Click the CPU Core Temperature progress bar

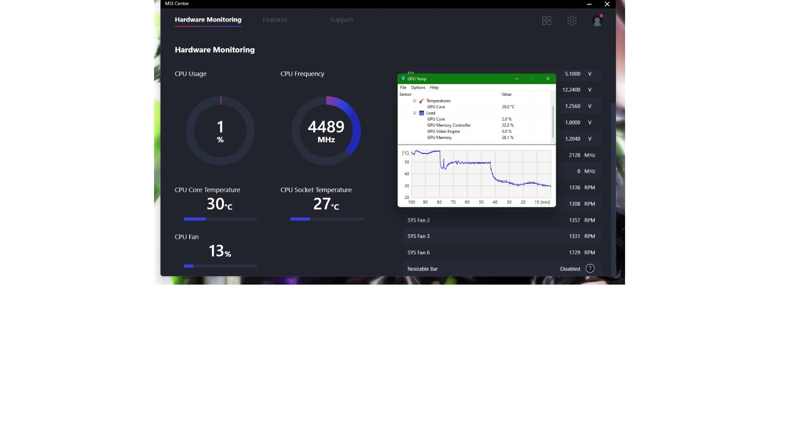(220, 219)
